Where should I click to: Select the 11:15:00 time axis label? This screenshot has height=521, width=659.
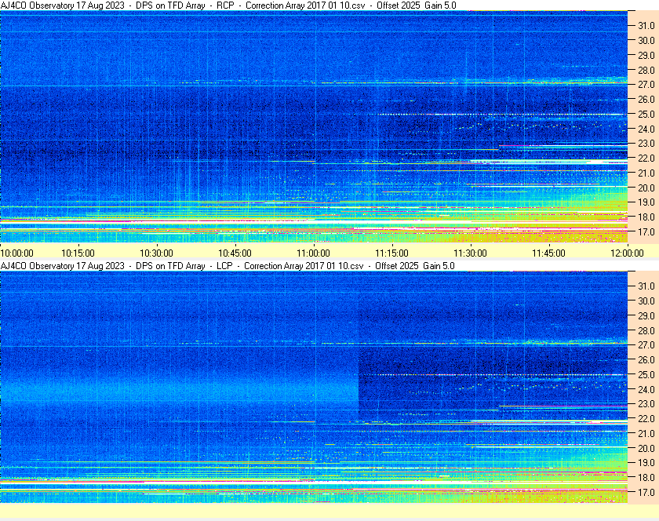point(391,253)
